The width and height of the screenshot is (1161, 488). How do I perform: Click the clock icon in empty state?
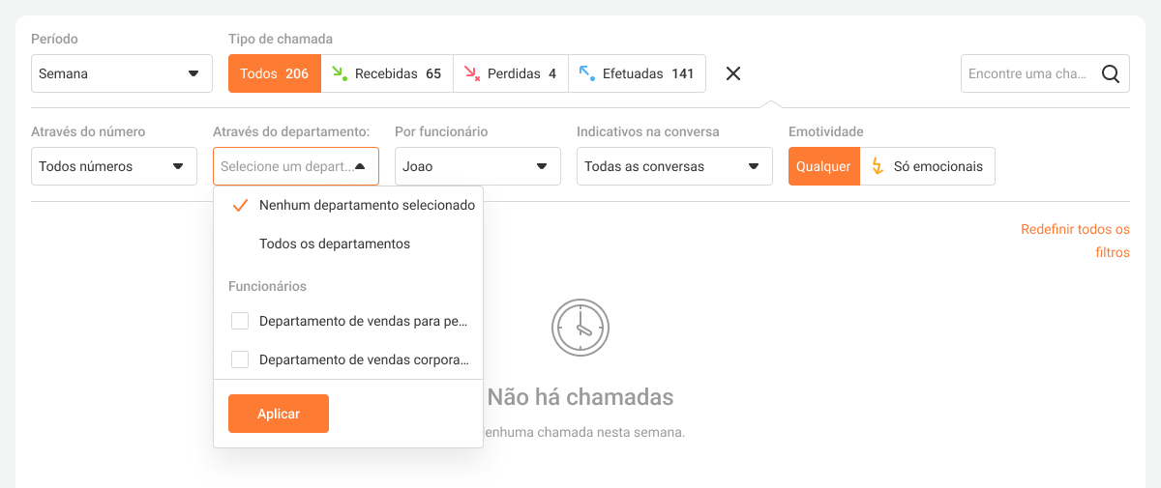[580, 328]
